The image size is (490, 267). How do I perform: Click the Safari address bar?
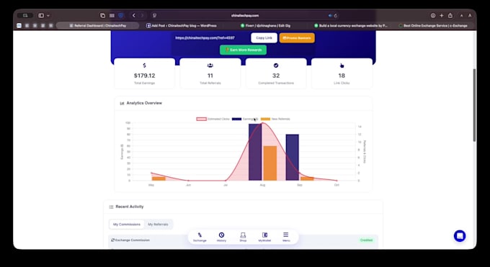pos(245,15)
